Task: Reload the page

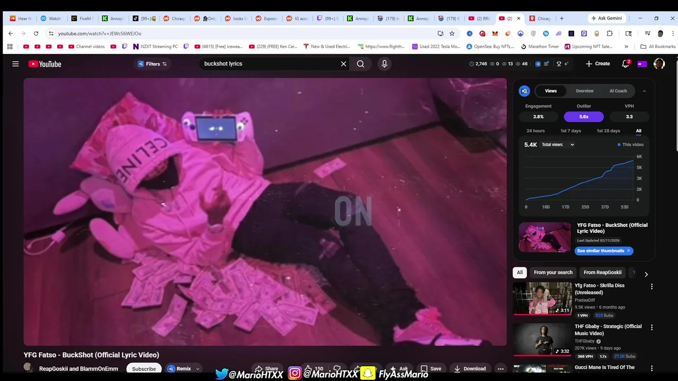Action: point(36,33)
